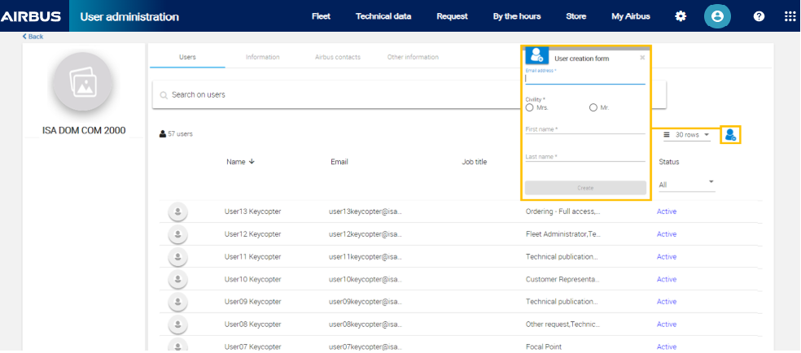Open the user profile avatar menu
801x353 pixels.
pyautogui.click(x=717, y=16)
